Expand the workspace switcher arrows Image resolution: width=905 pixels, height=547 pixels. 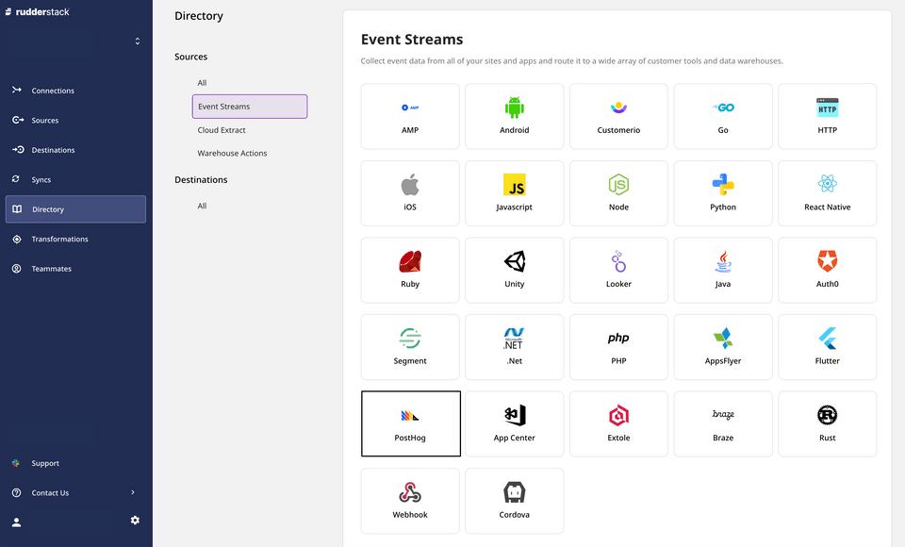(138, 41)
